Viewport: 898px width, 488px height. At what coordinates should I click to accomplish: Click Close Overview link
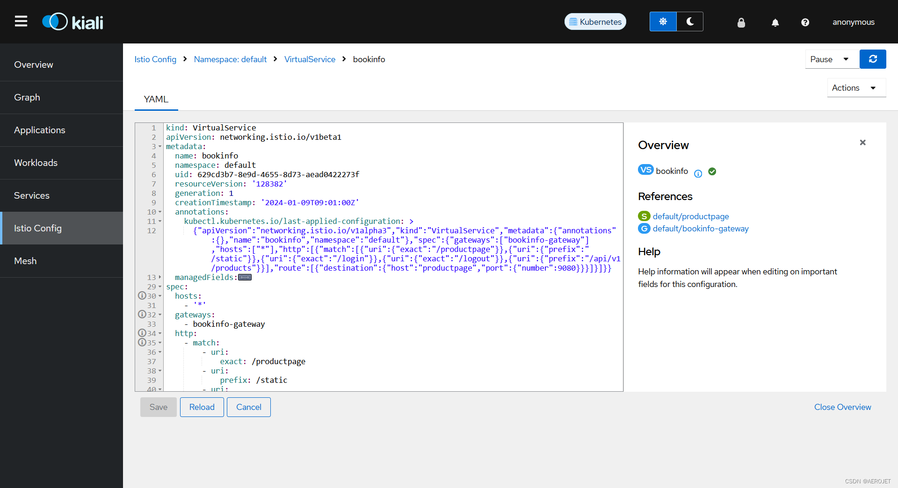[x=842, y=407]
